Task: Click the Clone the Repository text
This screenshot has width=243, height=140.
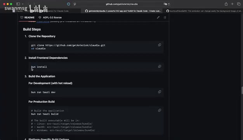Action: 42,36
